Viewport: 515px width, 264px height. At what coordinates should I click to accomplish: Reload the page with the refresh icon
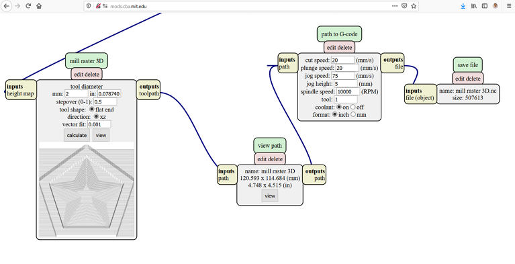(x=28, y=6)
